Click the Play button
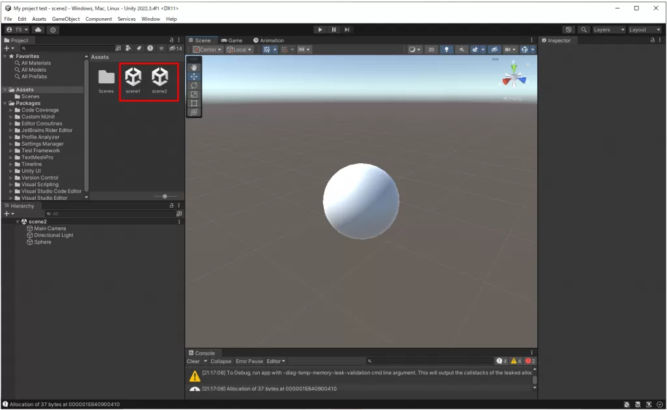The image size is (667, 410). (x=320, y=29)
